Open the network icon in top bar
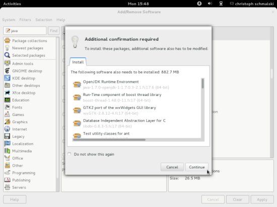Viewport: 277px width, 207px height. (x=221, y=4)
